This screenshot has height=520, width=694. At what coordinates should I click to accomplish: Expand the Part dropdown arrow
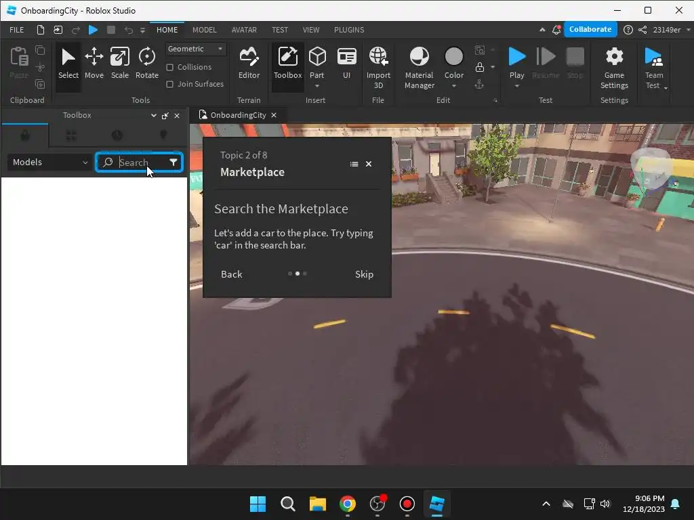[x=317, y=86]
